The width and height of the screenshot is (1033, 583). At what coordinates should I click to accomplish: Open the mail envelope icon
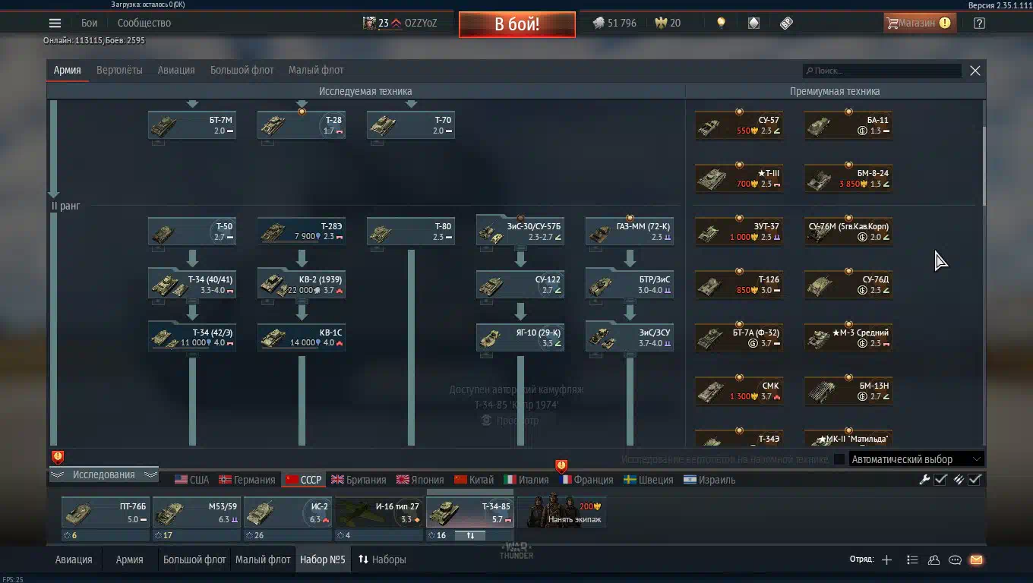(976, 559)
